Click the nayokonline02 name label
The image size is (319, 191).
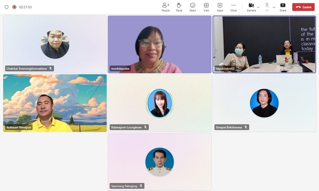click(x=225, y=68)
